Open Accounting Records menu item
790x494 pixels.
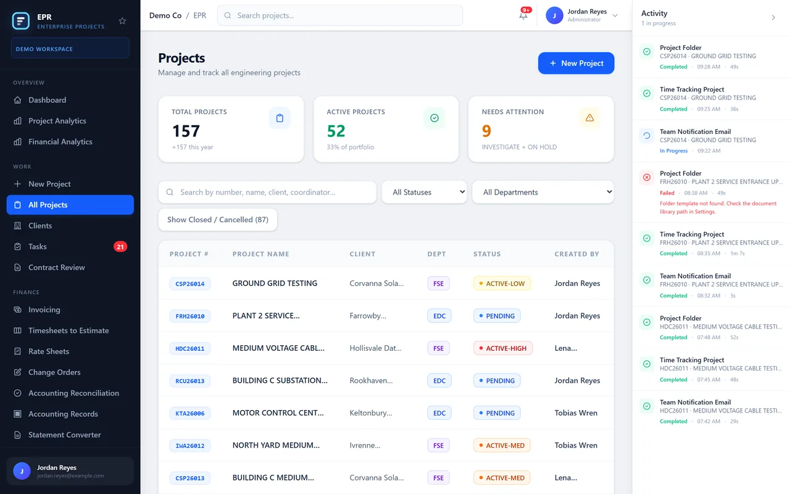coord(70,414)
